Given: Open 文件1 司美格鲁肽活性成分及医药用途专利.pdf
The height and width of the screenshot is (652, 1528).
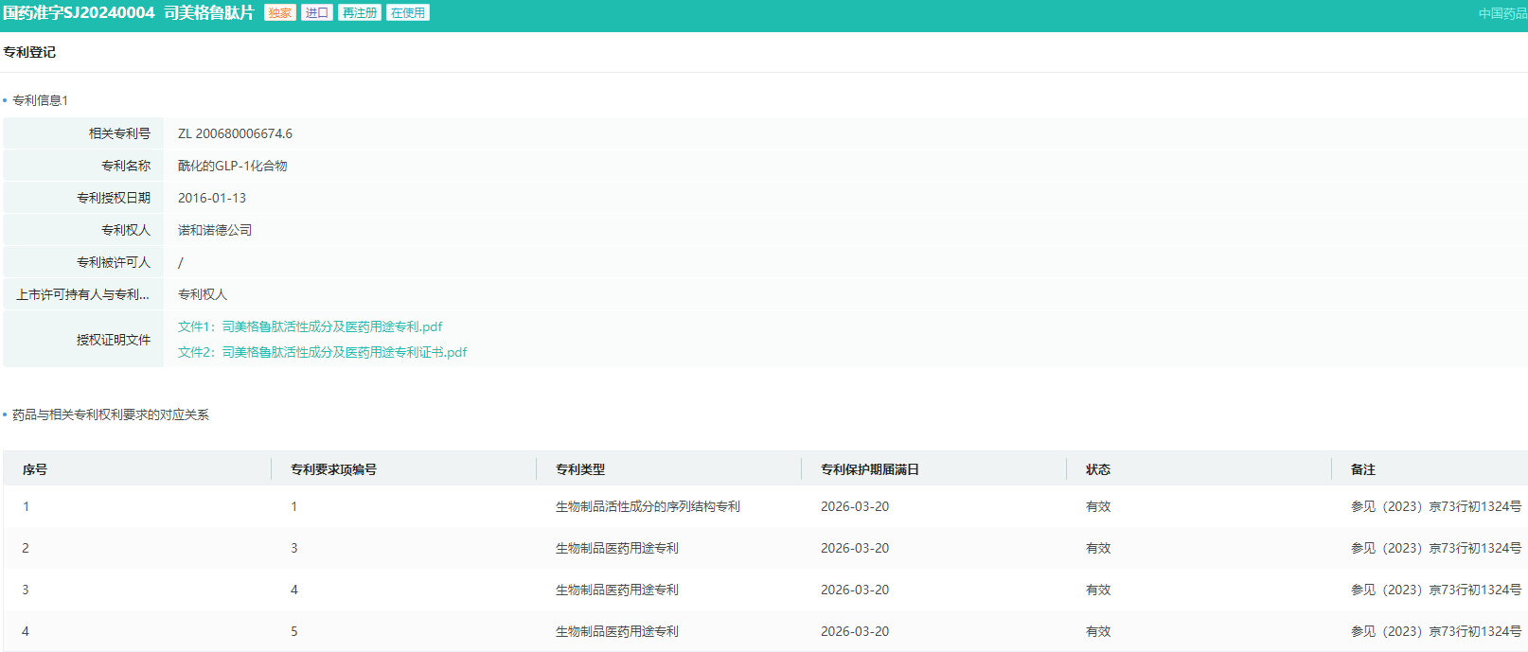Looking at the screenshot, I should tap(310, 326).
